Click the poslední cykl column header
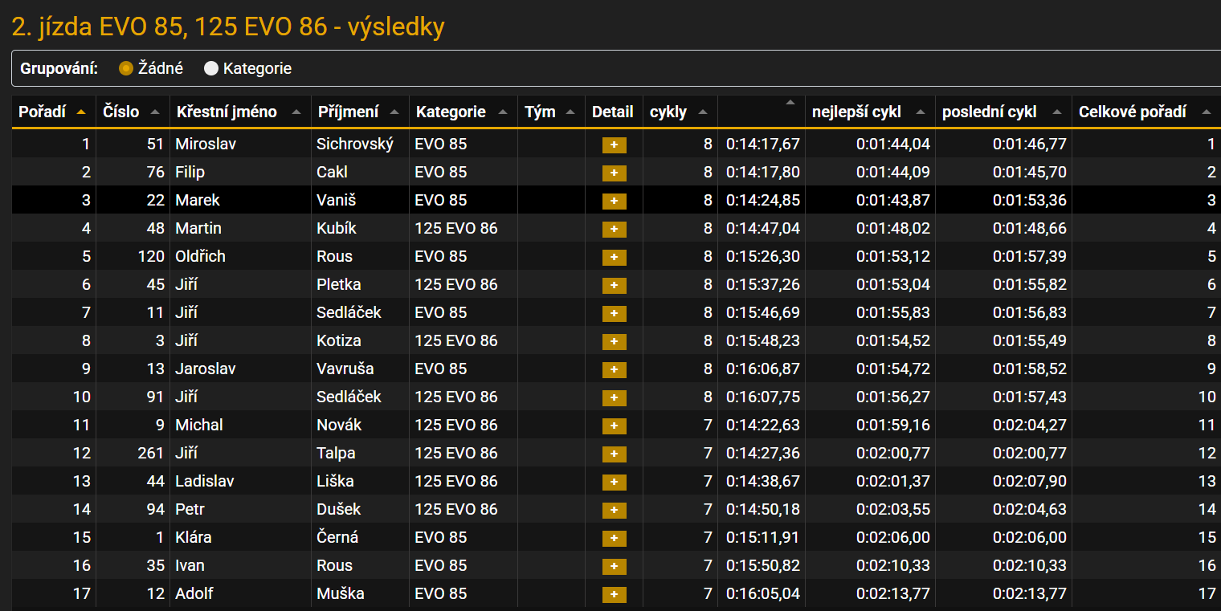 tap(989, 112)
